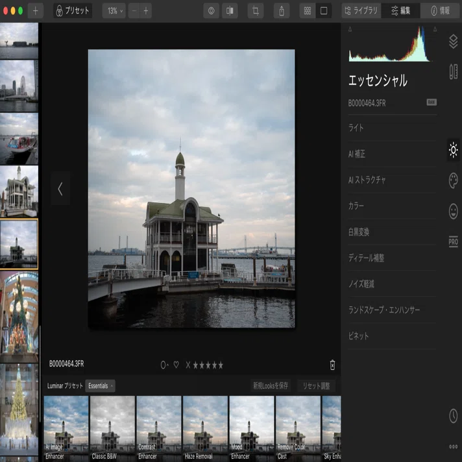
Task: Apply the Mood Enhancer preset
Action: (x=252, y=429)
